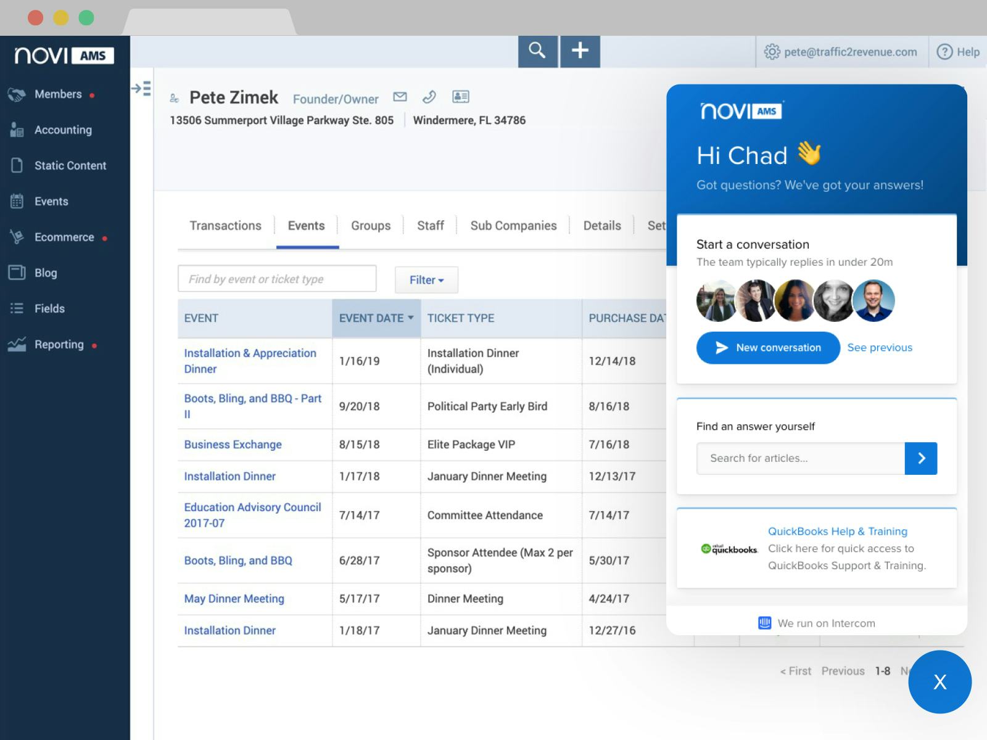Open the contact card icon for Pete Zimek
This screenshot has width=987, height=740.
tap(460, 96)
